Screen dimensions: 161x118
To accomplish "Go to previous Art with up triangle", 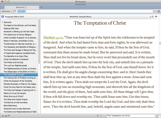I will [x=3, y=116].
